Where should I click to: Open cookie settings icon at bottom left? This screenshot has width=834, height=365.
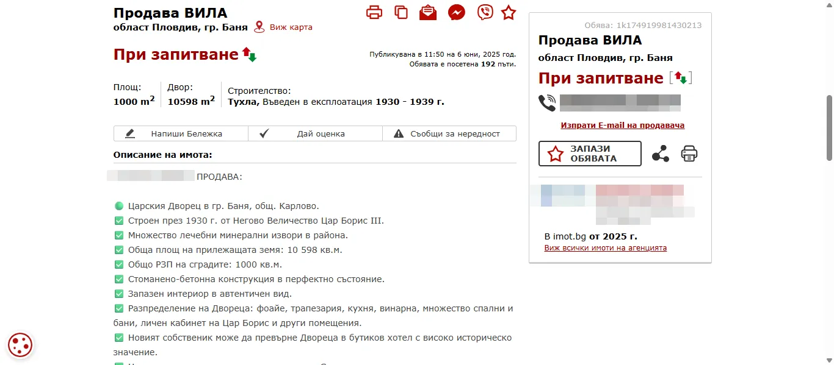click(x=20, y=345)
